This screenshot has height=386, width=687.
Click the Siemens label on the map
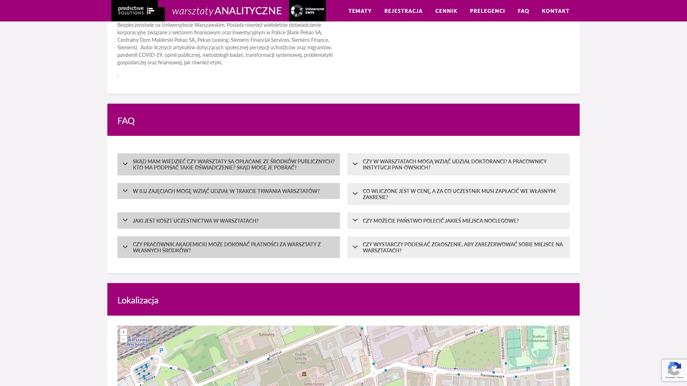pyautogui.click(x=267, y=335)
